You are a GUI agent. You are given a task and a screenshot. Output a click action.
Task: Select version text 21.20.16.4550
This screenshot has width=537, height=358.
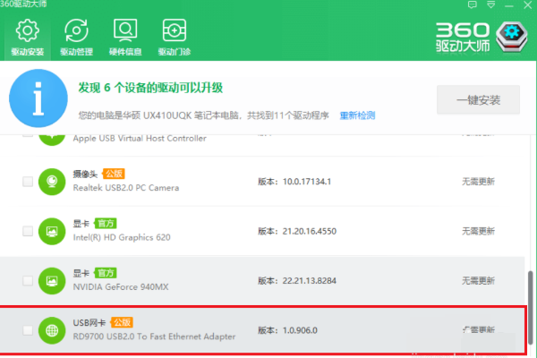(x=310, y=231)
